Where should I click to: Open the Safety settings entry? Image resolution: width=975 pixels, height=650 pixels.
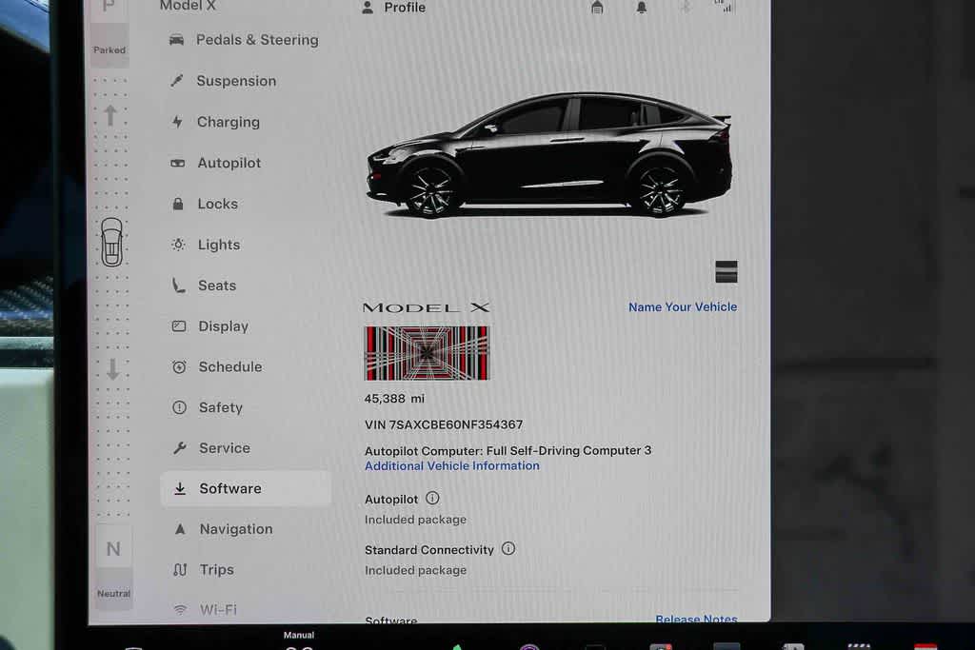pos(220,407)
